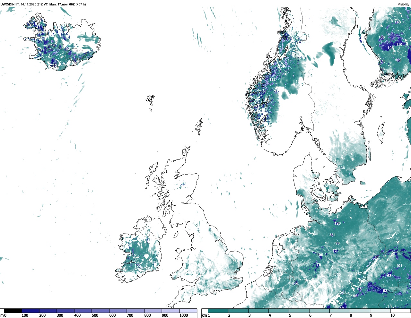Click visibility value 119 near Belgium
This screenshot has height=318, width=411.
tap(295, 284)
